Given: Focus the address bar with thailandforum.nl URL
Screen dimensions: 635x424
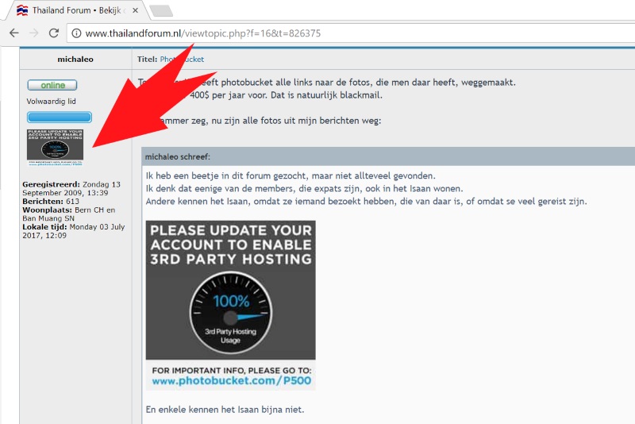Looking at the screenshot, I should (x=351, y=33).
